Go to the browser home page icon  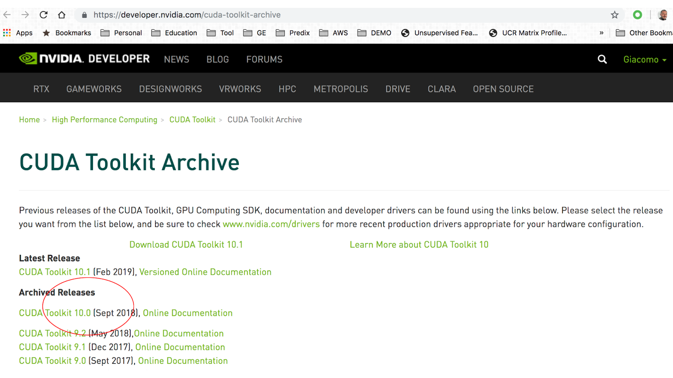pyautogui.click(x=62, y=15)
